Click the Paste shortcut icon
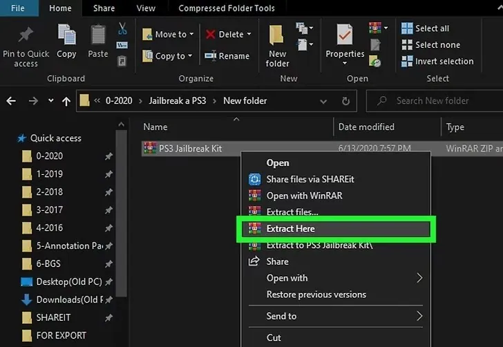Image resolution: width=503 pixels, height=347 pixels. [x=122, y=61]
